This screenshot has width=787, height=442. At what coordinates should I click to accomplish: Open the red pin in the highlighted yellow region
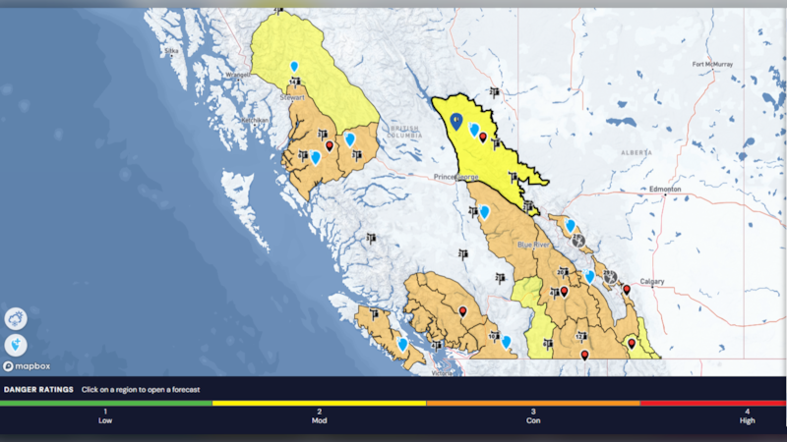[482, 137]
